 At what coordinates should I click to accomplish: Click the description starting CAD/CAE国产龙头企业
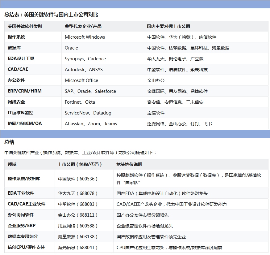point(172,204)
